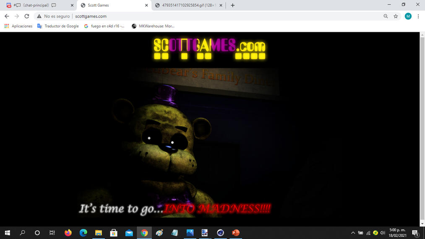Launch Microsoft Edge from the taskbar
The image size is (425, 239).
[83, 233]
